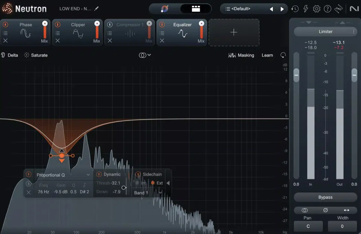361x234 pixels.
Task: Open the Clipper module preset list icon
Action: click(57, 33)
